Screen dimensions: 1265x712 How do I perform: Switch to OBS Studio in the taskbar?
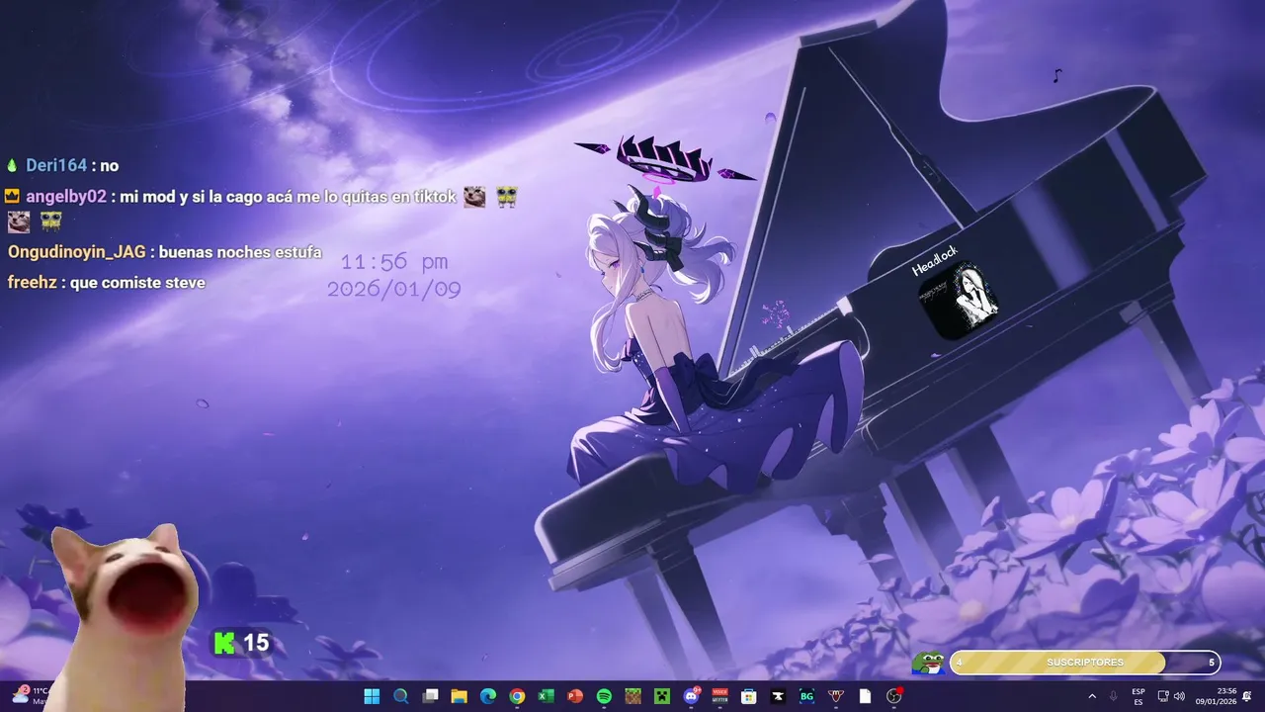pyautogui.click(x=895, y=696)
